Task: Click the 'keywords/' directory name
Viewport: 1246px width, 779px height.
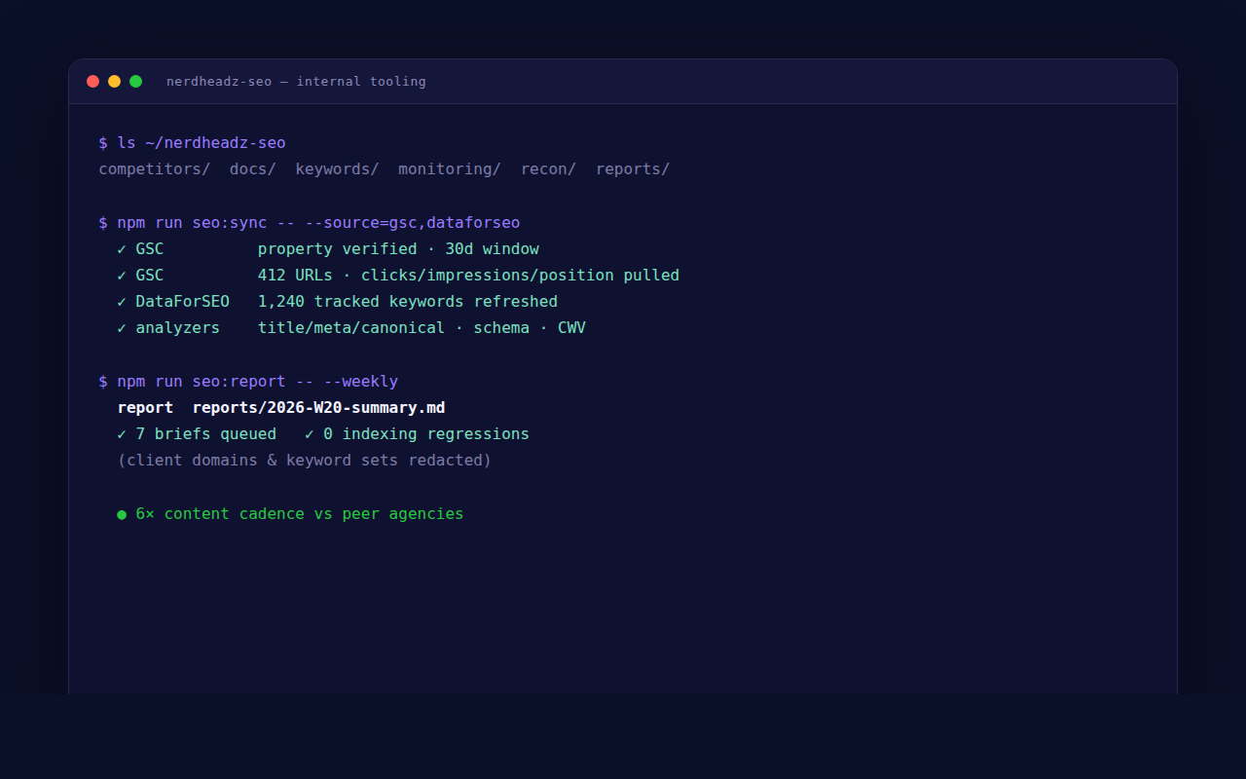Action: click(x=337, y=169)
